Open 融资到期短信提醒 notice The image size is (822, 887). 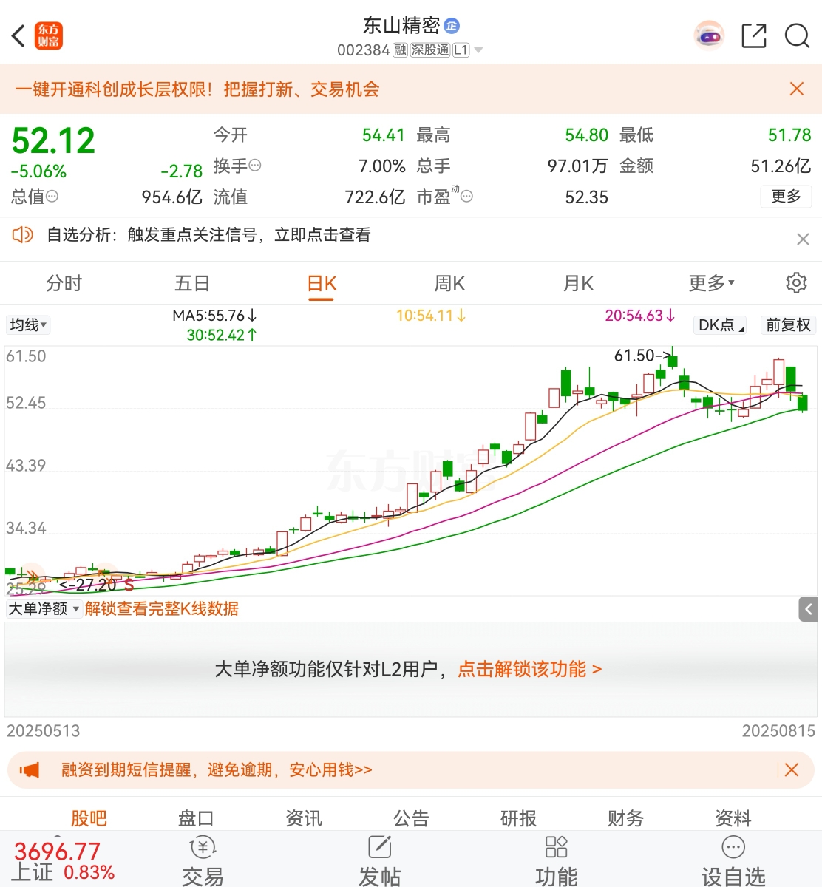(x=217, y=770)
